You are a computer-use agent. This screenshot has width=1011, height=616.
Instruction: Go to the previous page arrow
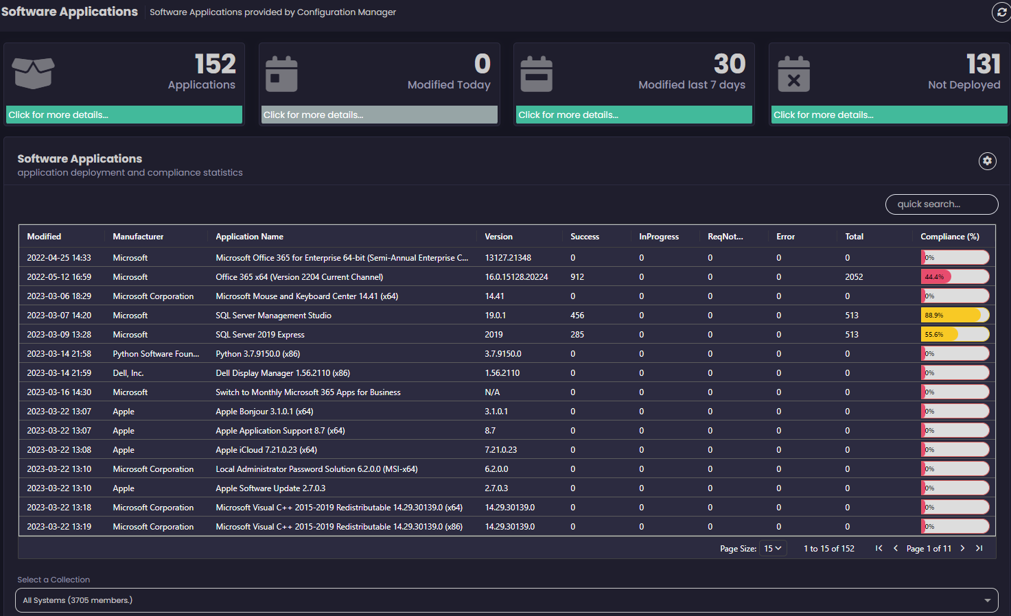tap(896, 548)
